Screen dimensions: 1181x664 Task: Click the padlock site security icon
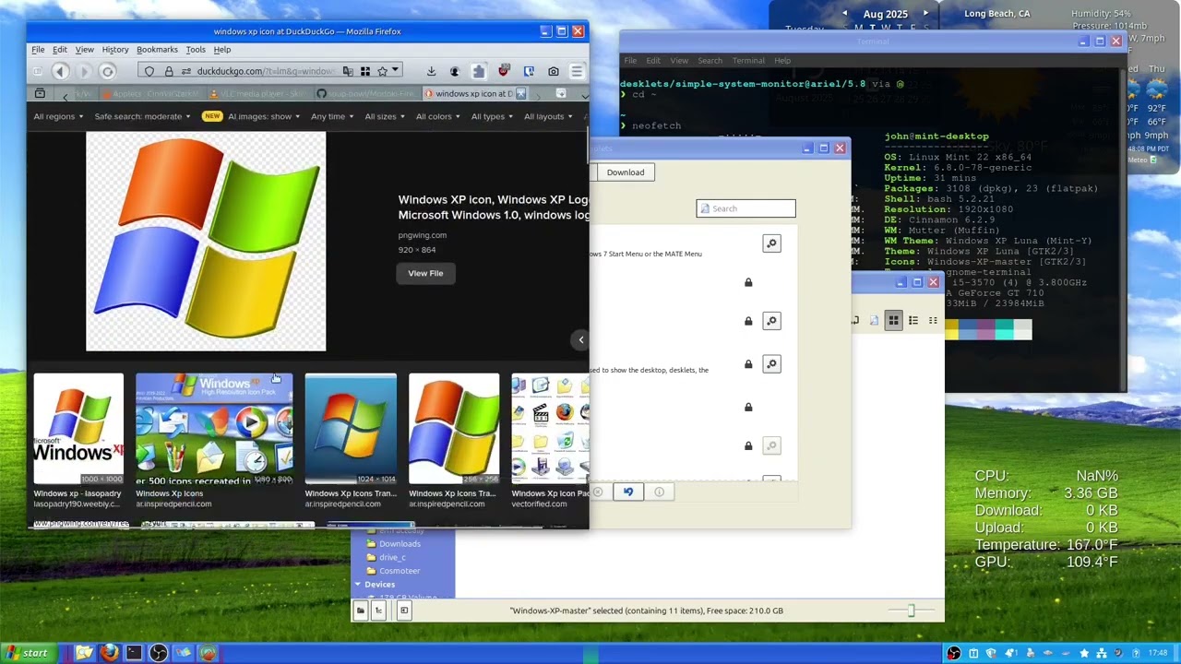click(169, 71)
